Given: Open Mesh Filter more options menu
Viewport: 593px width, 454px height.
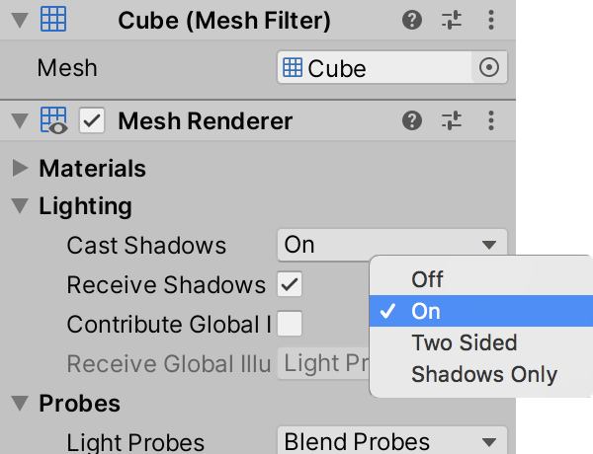Looking at the screenshot, I should [491, 21].
